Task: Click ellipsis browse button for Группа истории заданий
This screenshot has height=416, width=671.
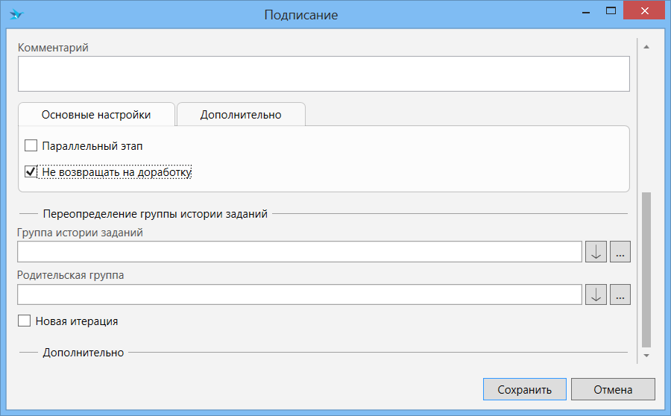Action: coord(620,252)
